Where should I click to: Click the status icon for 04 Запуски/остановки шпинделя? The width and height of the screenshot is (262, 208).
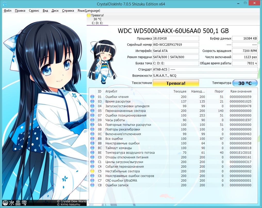92,106
